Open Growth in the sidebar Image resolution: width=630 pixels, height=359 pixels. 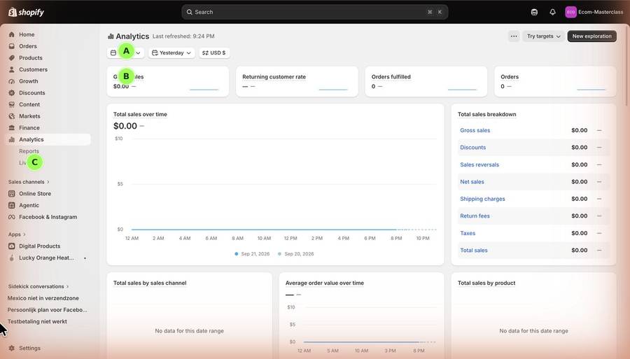(x=29, y=81)
